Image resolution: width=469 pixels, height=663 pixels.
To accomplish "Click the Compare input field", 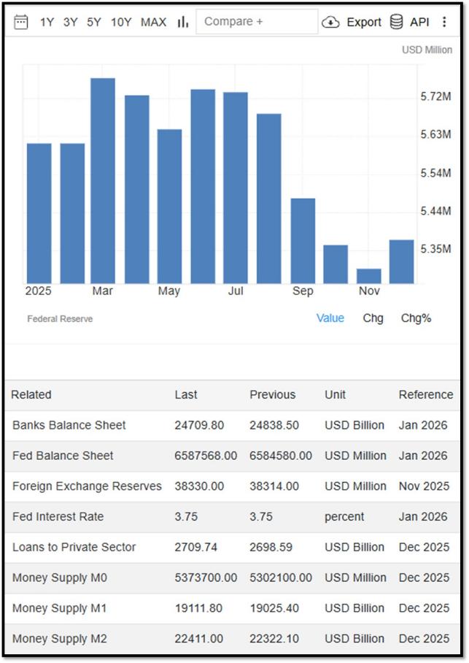I will [257, 22].
